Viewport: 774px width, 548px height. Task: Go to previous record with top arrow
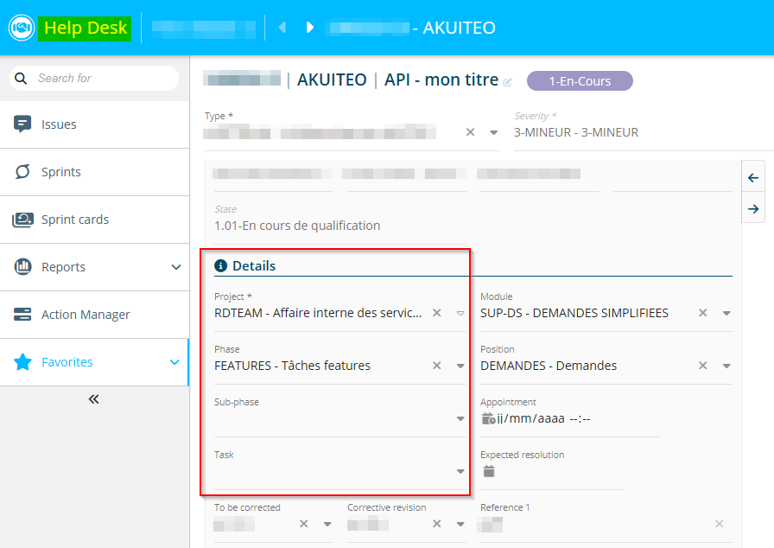[282, 28]
